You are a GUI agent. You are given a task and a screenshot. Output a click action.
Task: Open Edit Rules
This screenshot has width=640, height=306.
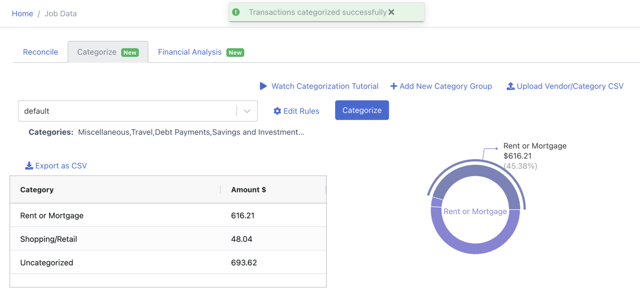301,111
